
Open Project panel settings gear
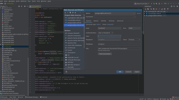pos(25,6)
